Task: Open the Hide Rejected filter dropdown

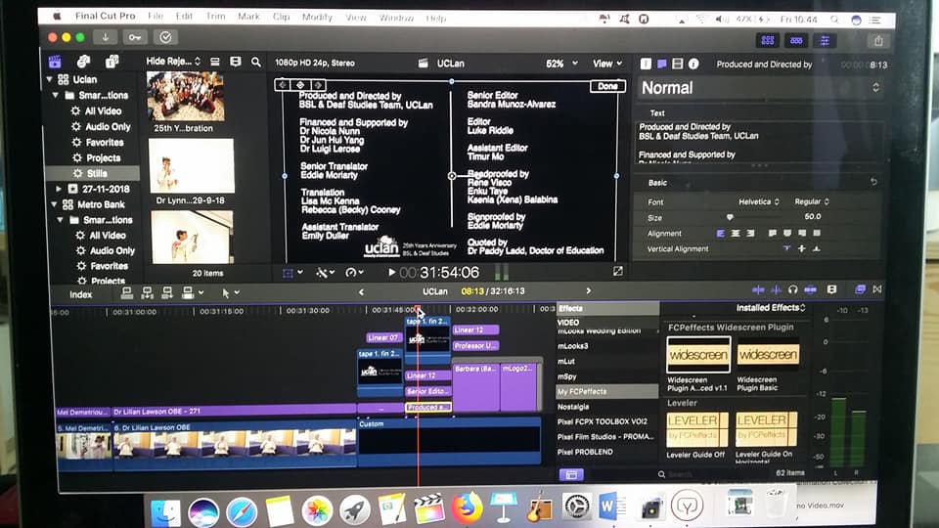Action: coord(173,61)
